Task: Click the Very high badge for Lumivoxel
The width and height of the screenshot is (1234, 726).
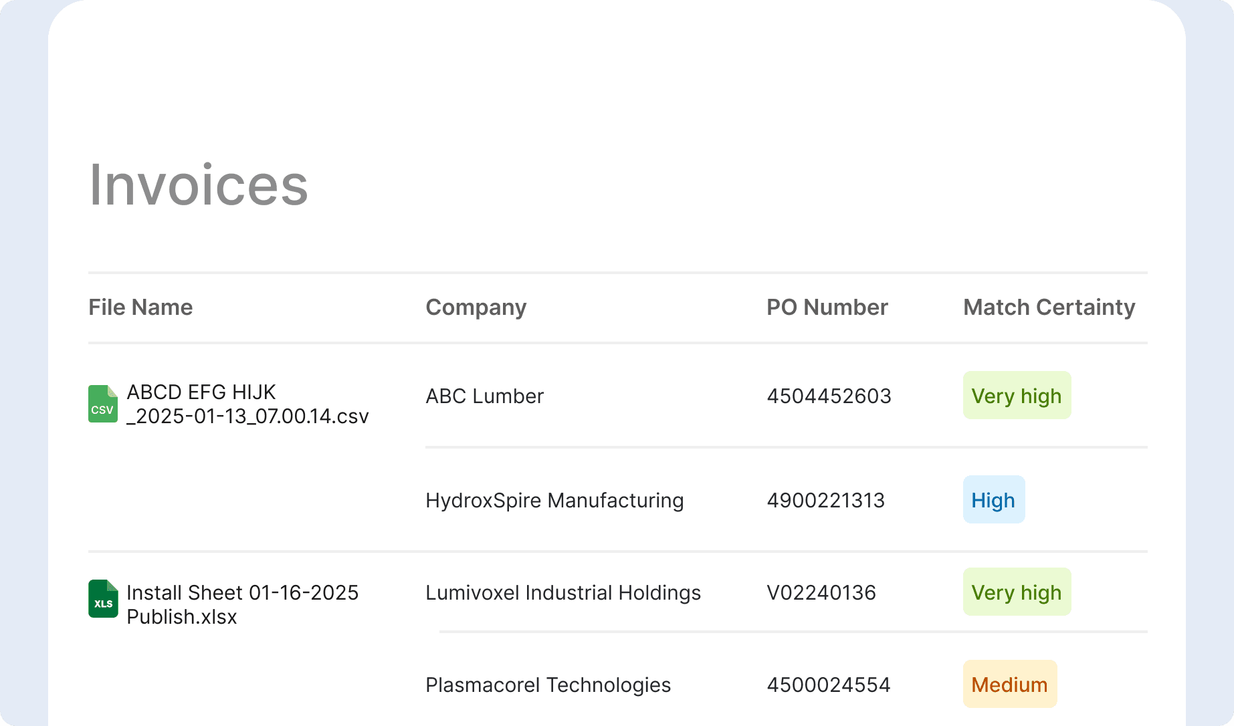Action: [1017, 592]
